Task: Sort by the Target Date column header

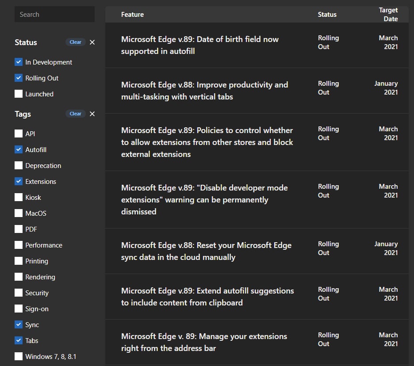Action: (x=388, y=15)
